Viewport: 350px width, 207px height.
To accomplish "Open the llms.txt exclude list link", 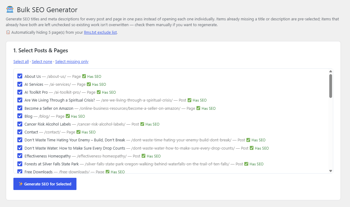I will click(x=100, y=32).
